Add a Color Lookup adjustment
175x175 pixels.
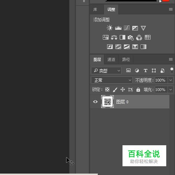(148, 37)
